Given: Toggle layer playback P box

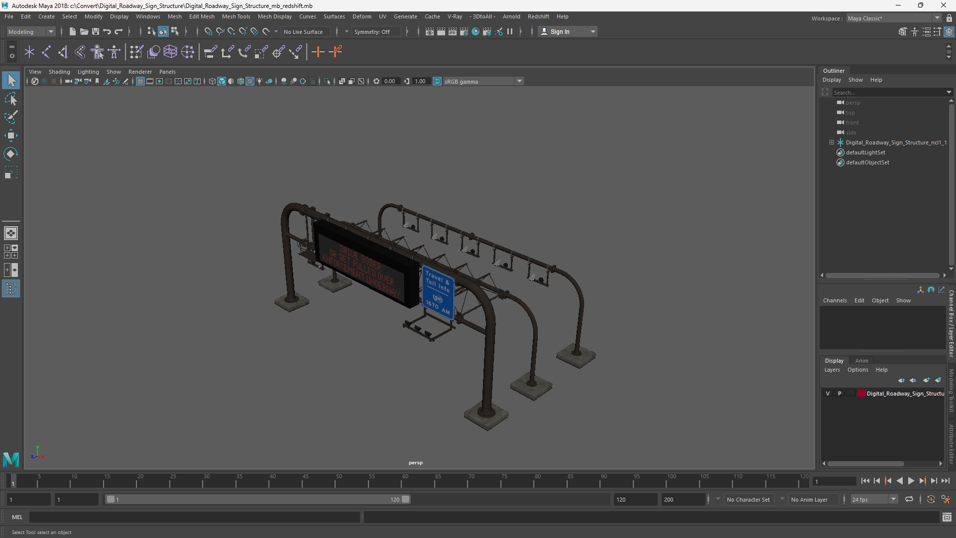Looking at the screenshot, I should 839,394.
